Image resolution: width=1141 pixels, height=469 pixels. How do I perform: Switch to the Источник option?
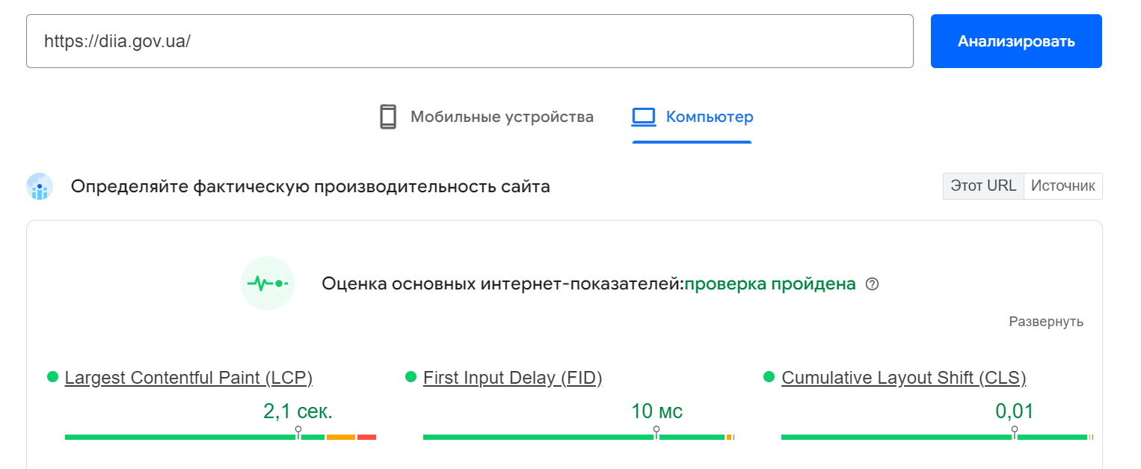click(1062, 186)
